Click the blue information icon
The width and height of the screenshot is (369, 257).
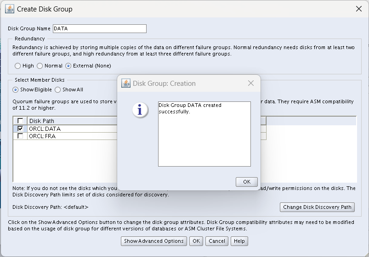pyautogui.click(x=140, y=110)
